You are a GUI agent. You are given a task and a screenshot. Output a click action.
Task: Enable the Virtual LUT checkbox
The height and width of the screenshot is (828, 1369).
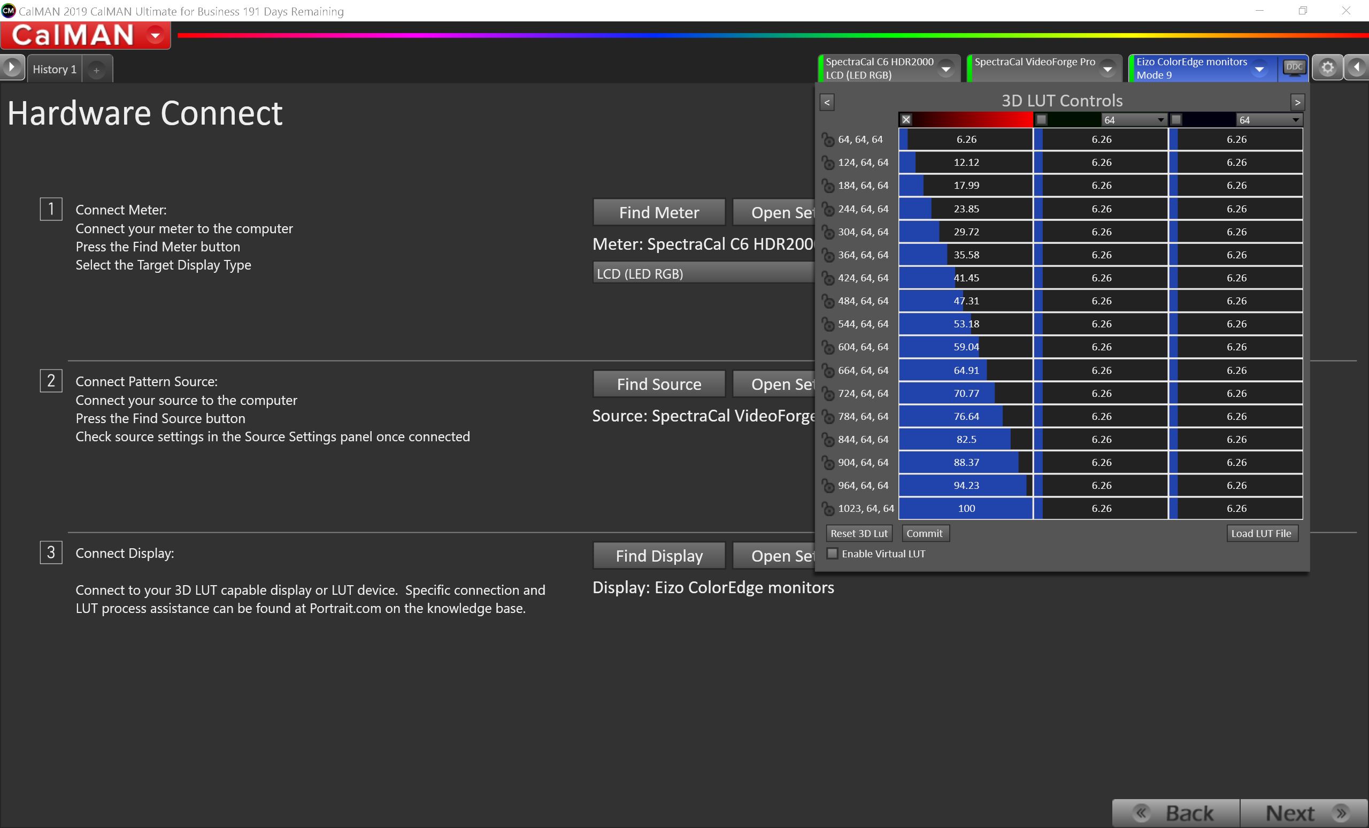[x=832, y=554]
